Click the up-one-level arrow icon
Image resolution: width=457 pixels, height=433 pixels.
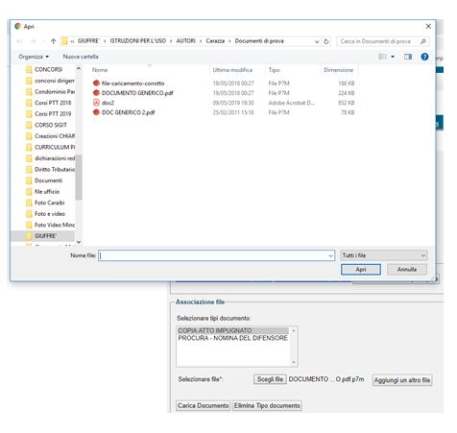pos(54,41)
